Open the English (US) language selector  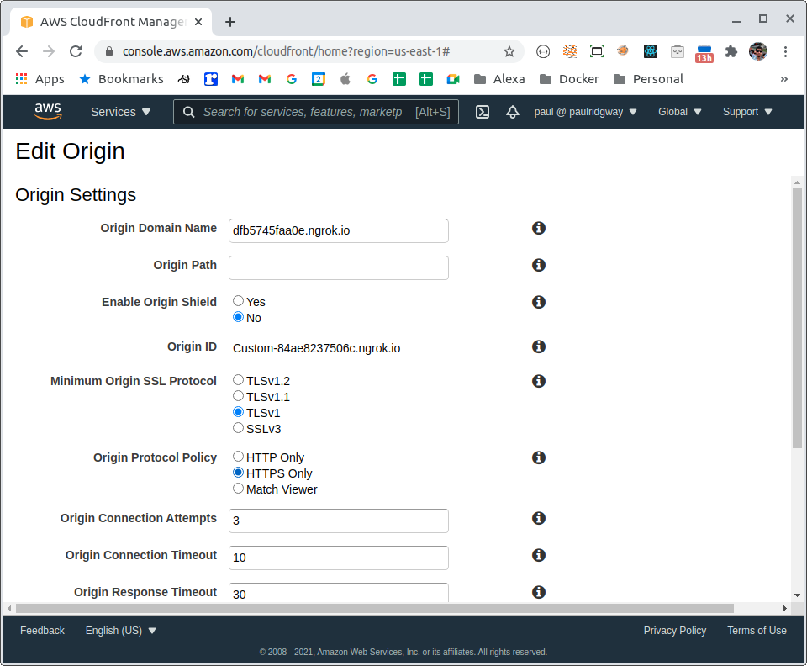point(120,631)
